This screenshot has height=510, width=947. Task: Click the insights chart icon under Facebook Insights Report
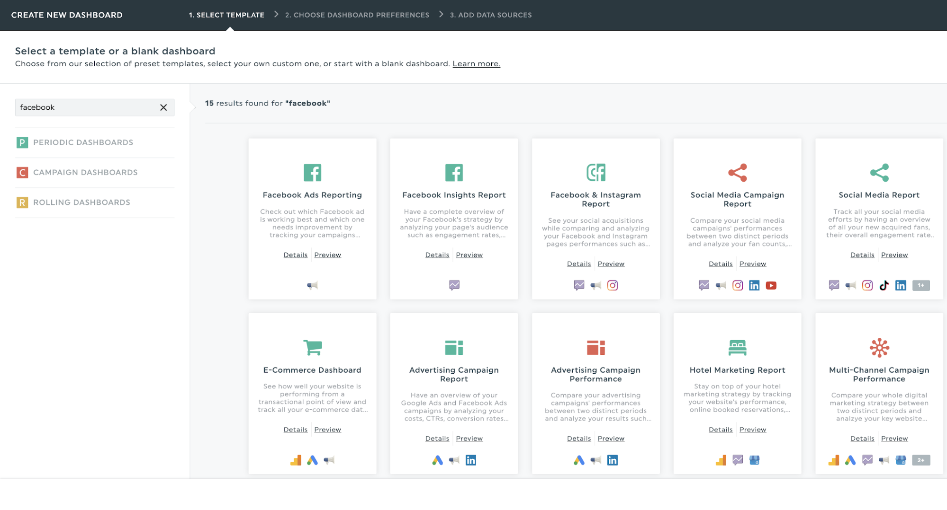pos(454,285)
